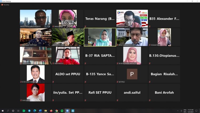This screenshot has width=200, height=113.
Task: Click the SET PPUU tile with P avatar
Action: pyautogui.click(x=132, y=74)
